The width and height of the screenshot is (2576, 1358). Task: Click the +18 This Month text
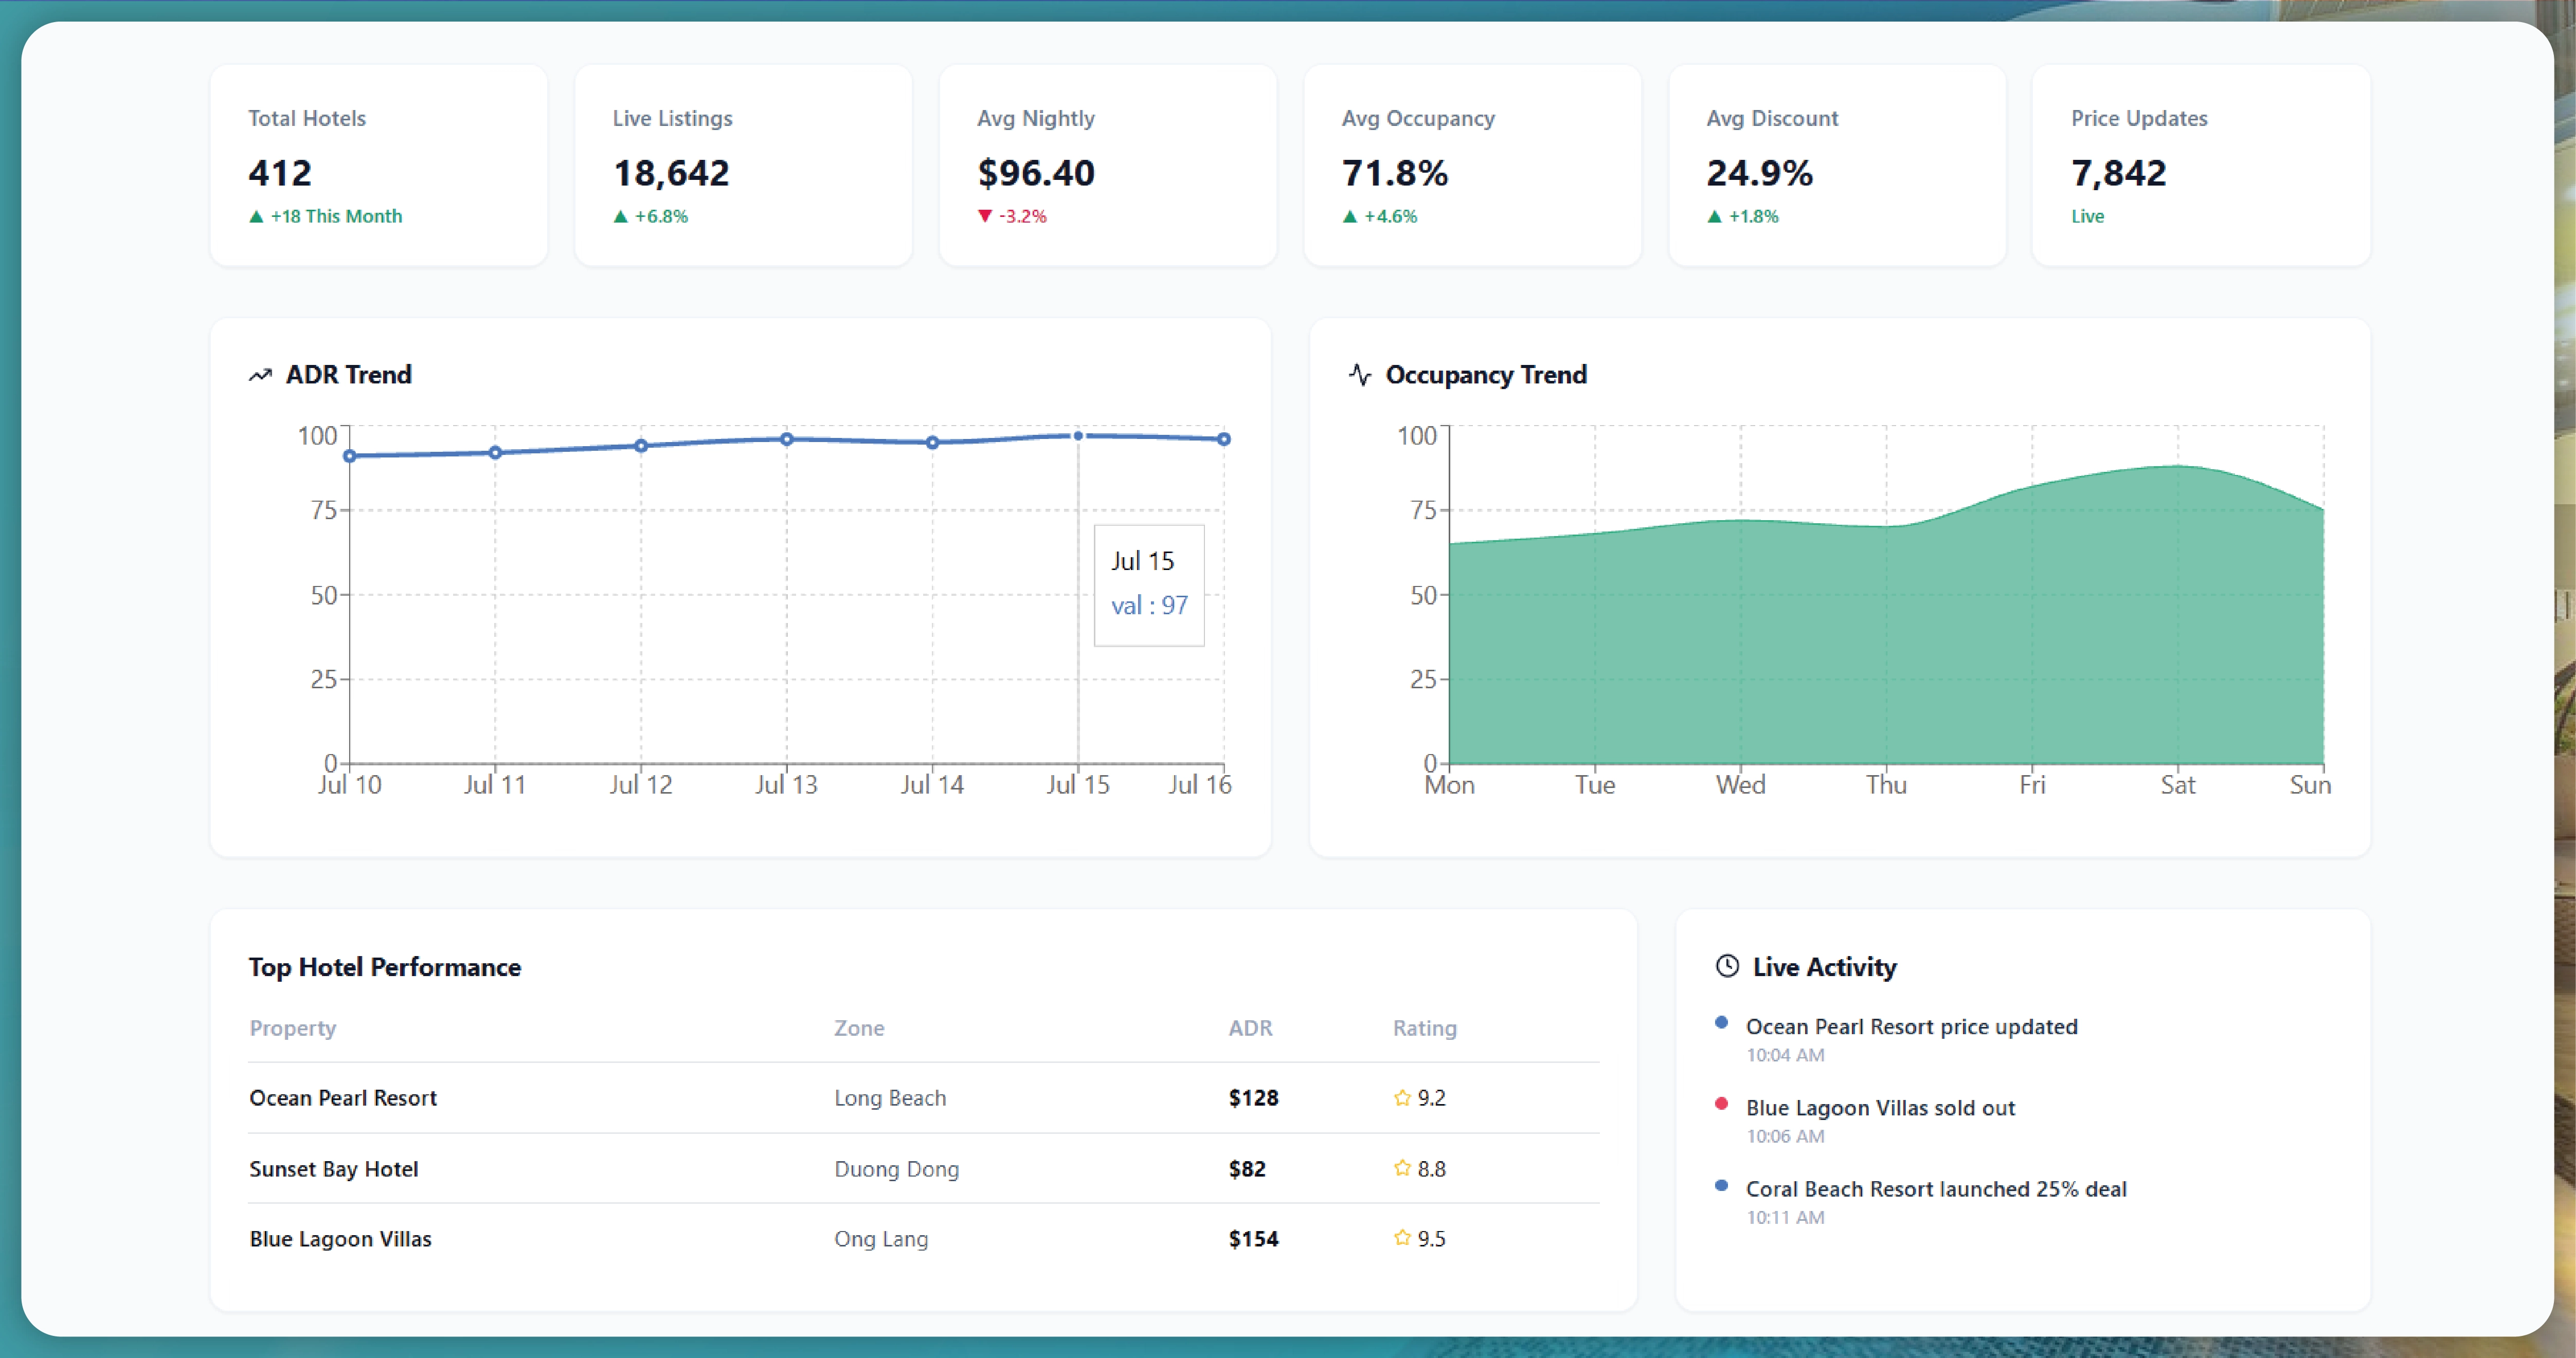336,216
